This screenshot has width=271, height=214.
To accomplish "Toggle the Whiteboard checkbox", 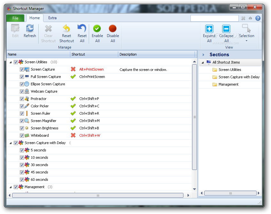I will coord(22,135).
